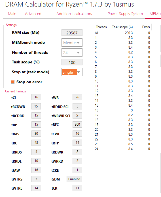Click the tRDWR value 8 field
The width and height of the screenshot is (161, 197).
click(77, 152)
